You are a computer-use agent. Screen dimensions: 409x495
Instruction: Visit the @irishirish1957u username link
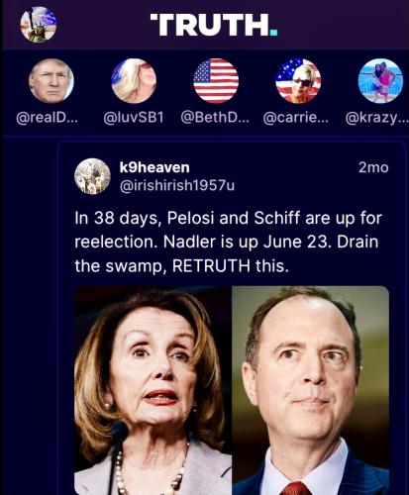pos(177,185)
